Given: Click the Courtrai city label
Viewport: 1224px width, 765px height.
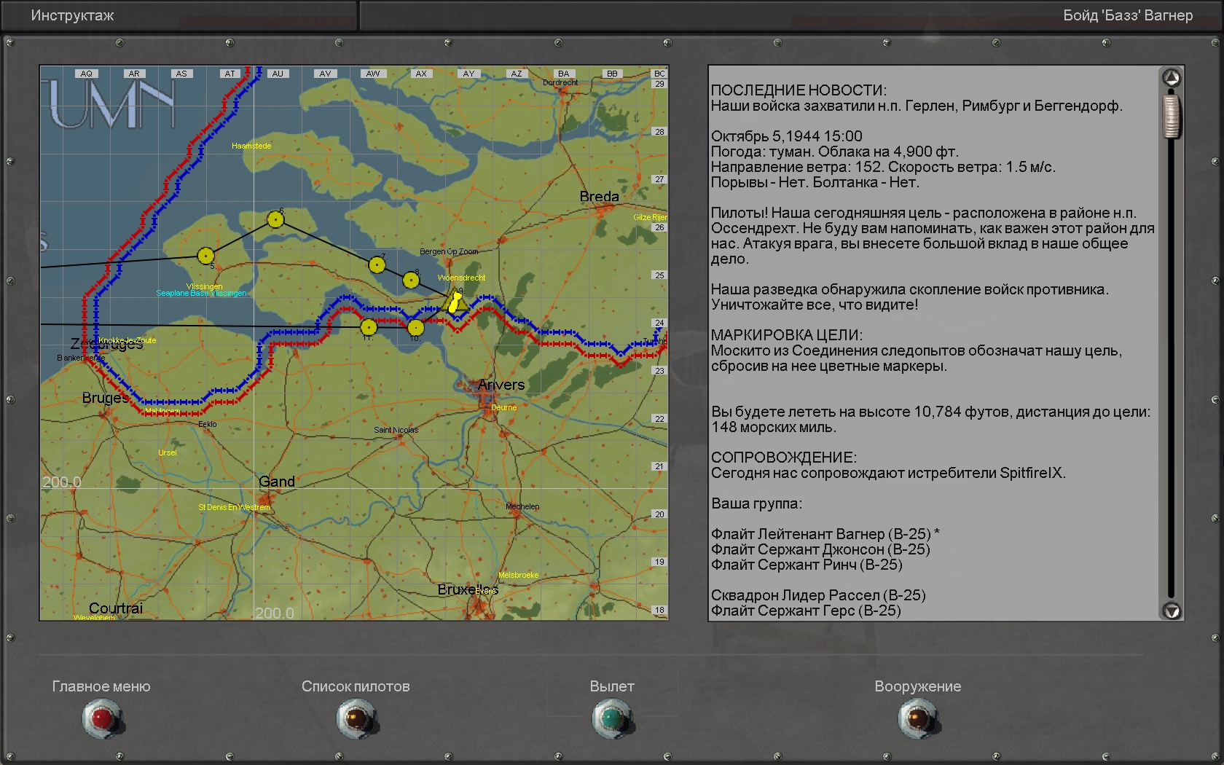Looking at the screenshot, I should 116,608.
